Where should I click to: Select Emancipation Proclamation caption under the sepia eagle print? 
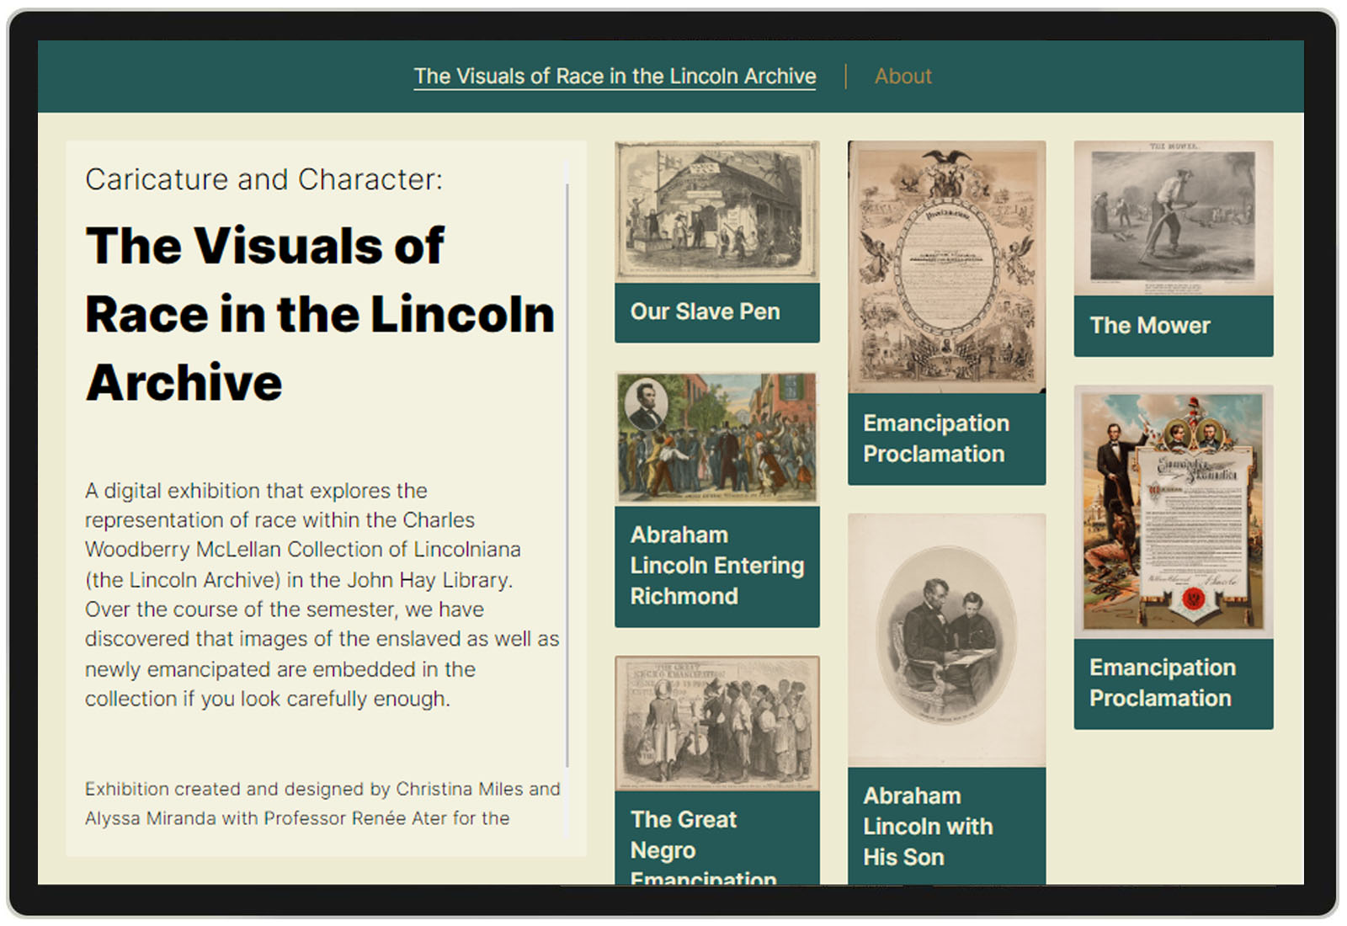(935, 439)
